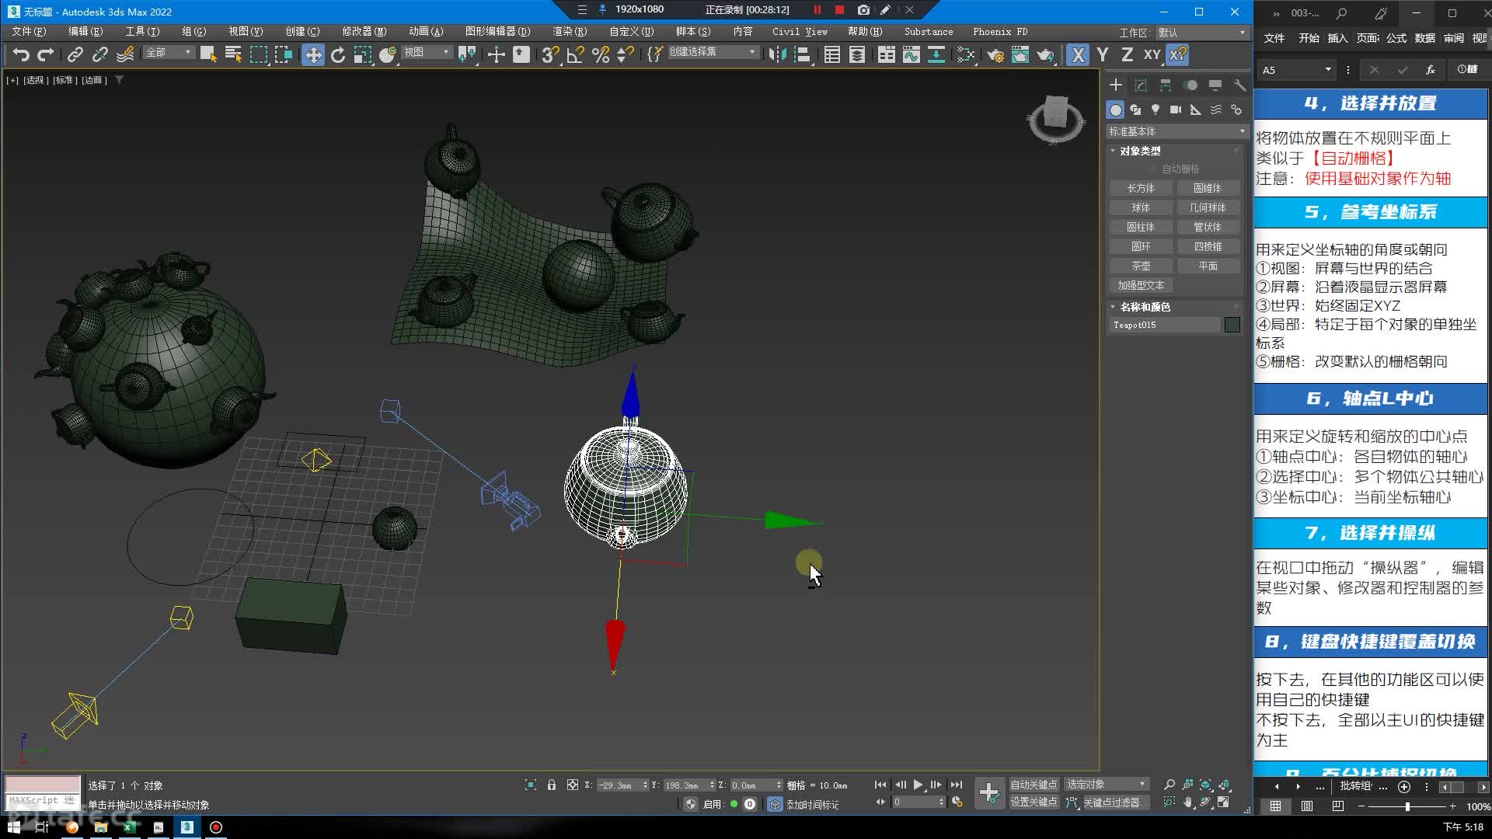Click the Align tool icon

[x=802, y=54]
